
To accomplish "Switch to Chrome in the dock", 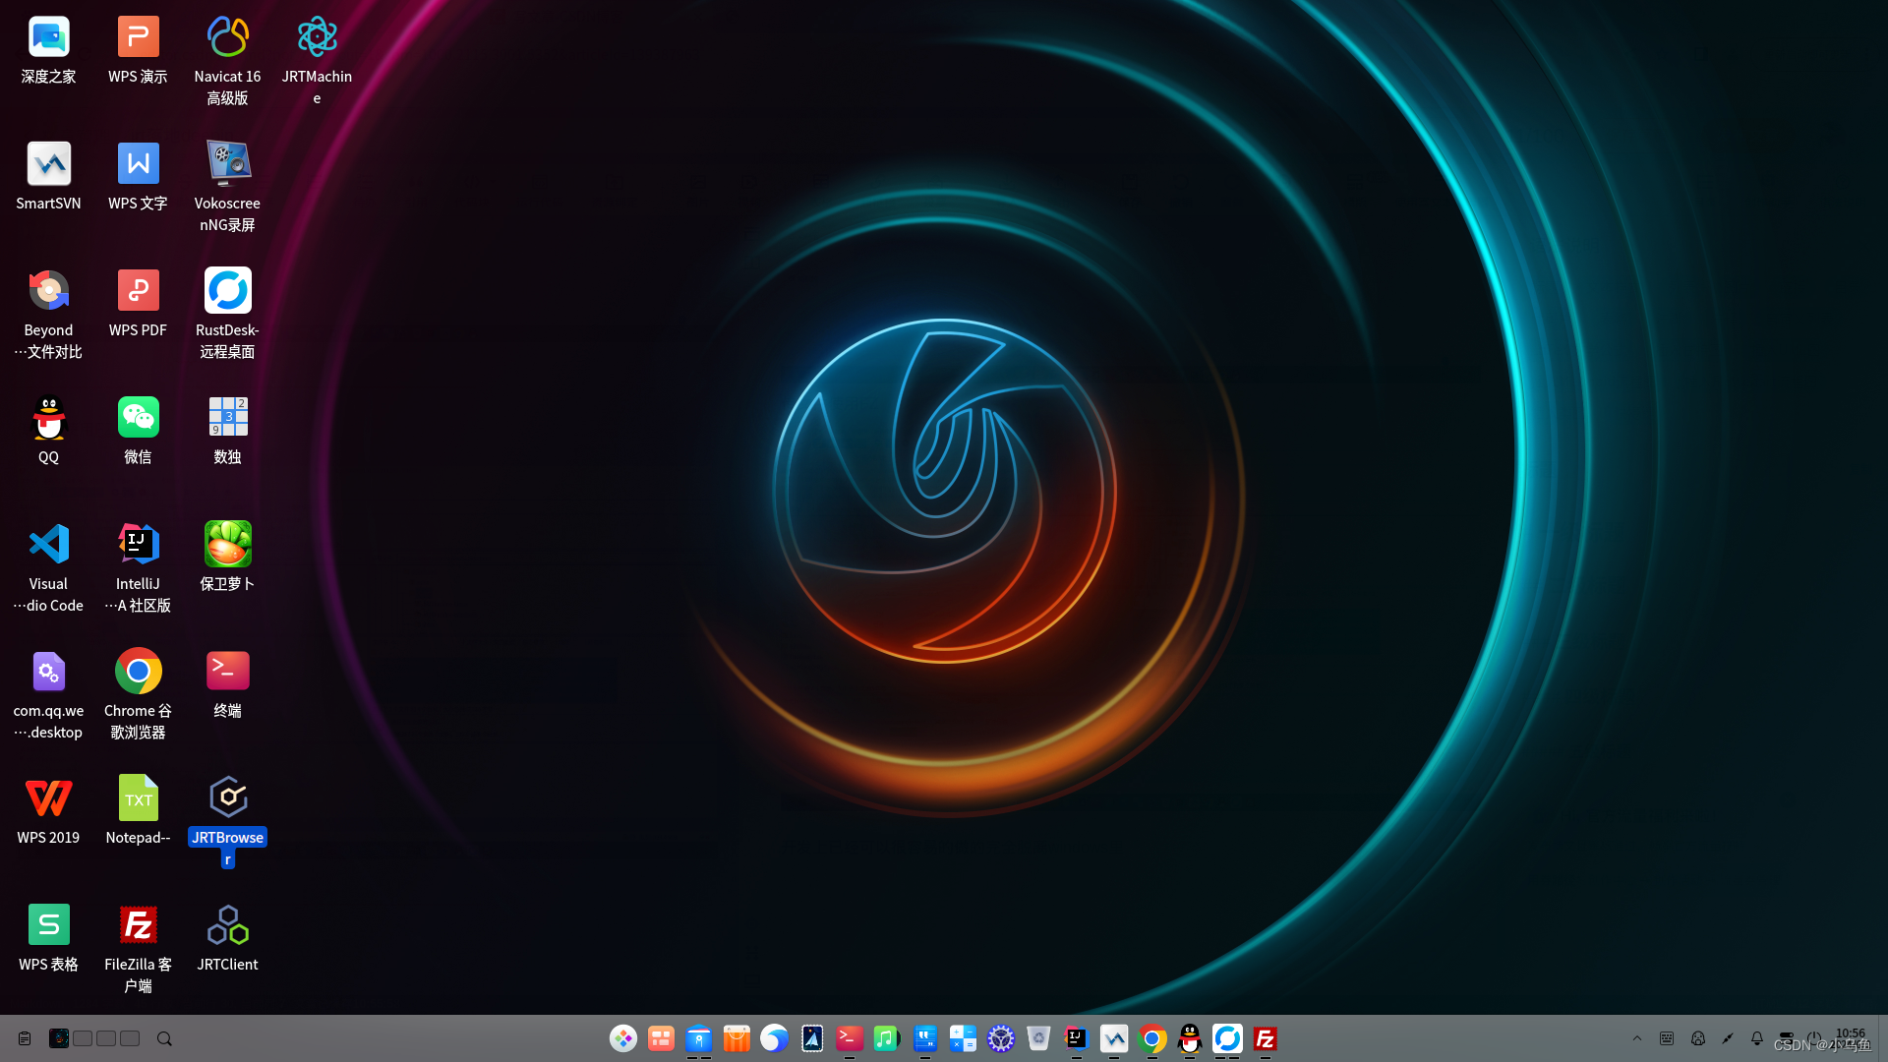I will (1151, 1038).
